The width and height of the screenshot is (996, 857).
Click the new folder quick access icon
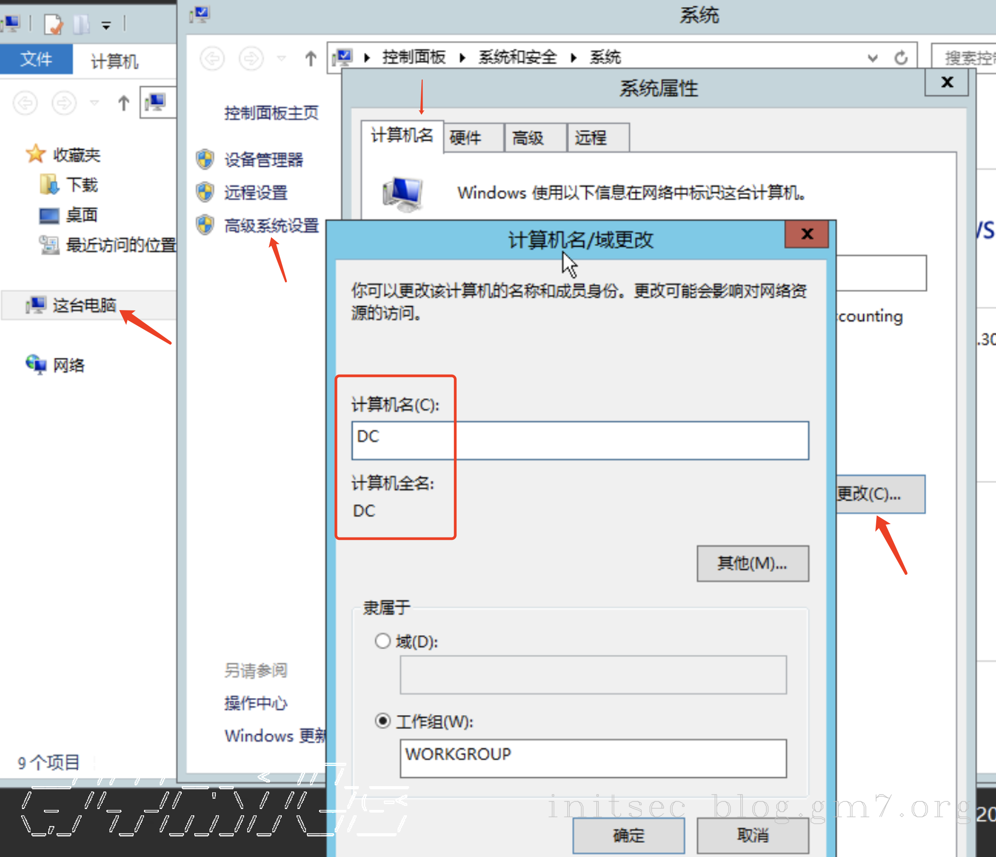click(x=81, y=25)
